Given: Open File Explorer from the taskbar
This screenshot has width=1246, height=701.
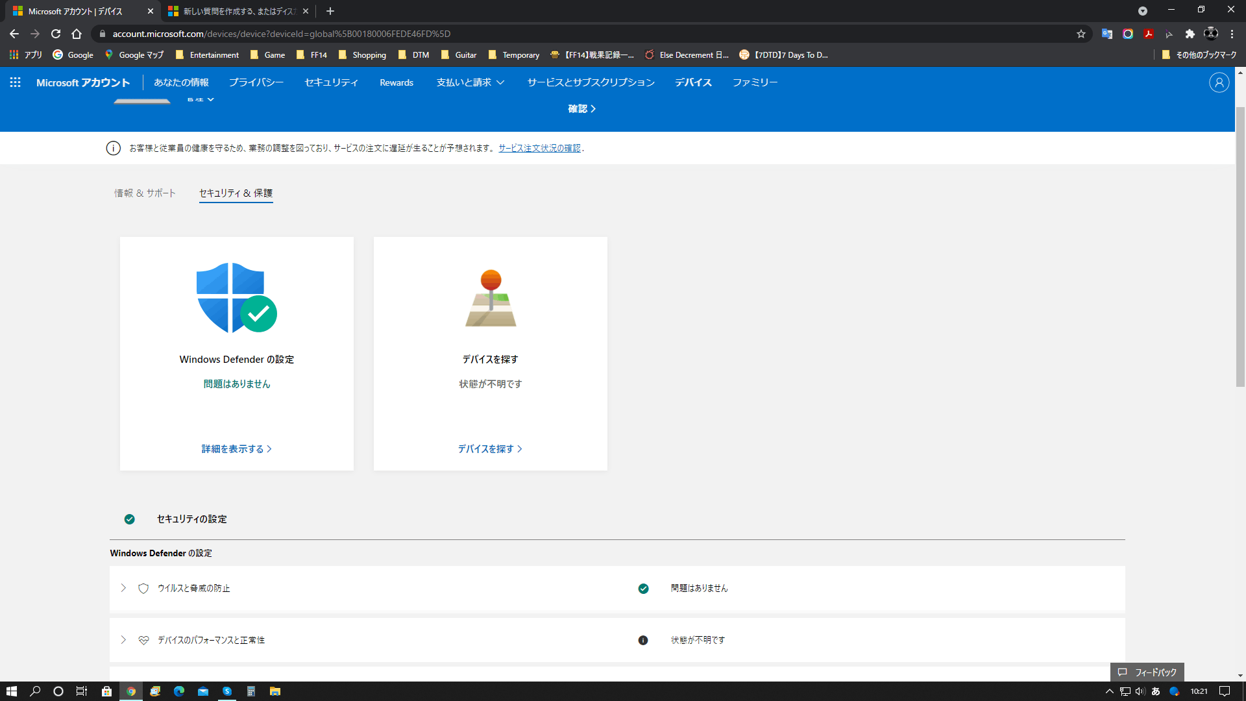Looking at the screenshot, I should point(275,691).
